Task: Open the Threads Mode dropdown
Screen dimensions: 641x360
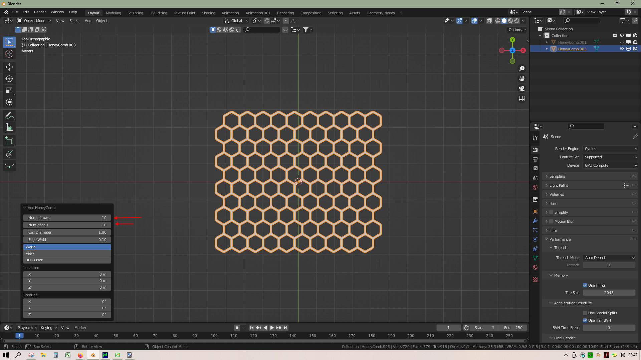Action: tap(609, 258)
